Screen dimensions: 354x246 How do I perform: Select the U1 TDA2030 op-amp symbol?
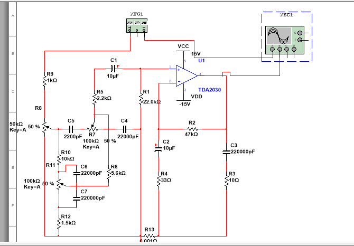point(187,75)
